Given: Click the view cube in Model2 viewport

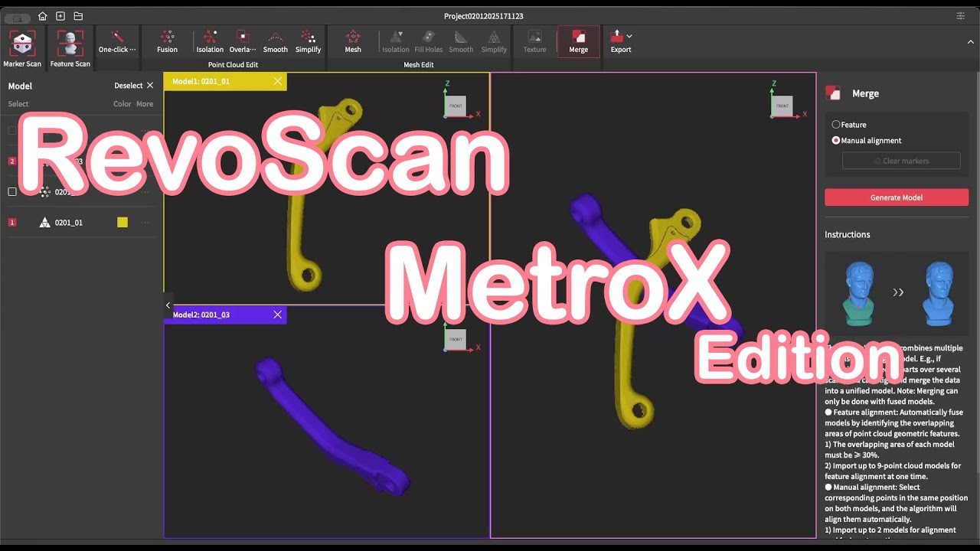Looking at the screenshot, I should pos(456,339).
